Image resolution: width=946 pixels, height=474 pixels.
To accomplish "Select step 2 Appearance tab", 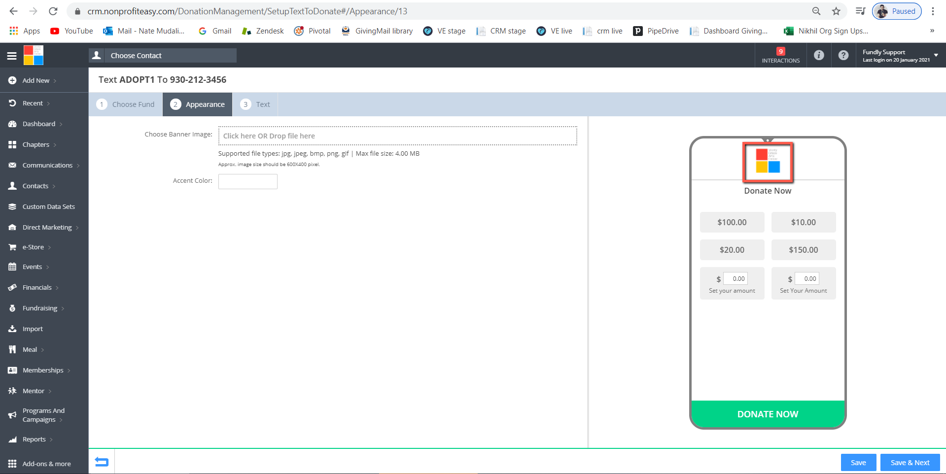I will (x=198, y=104).
